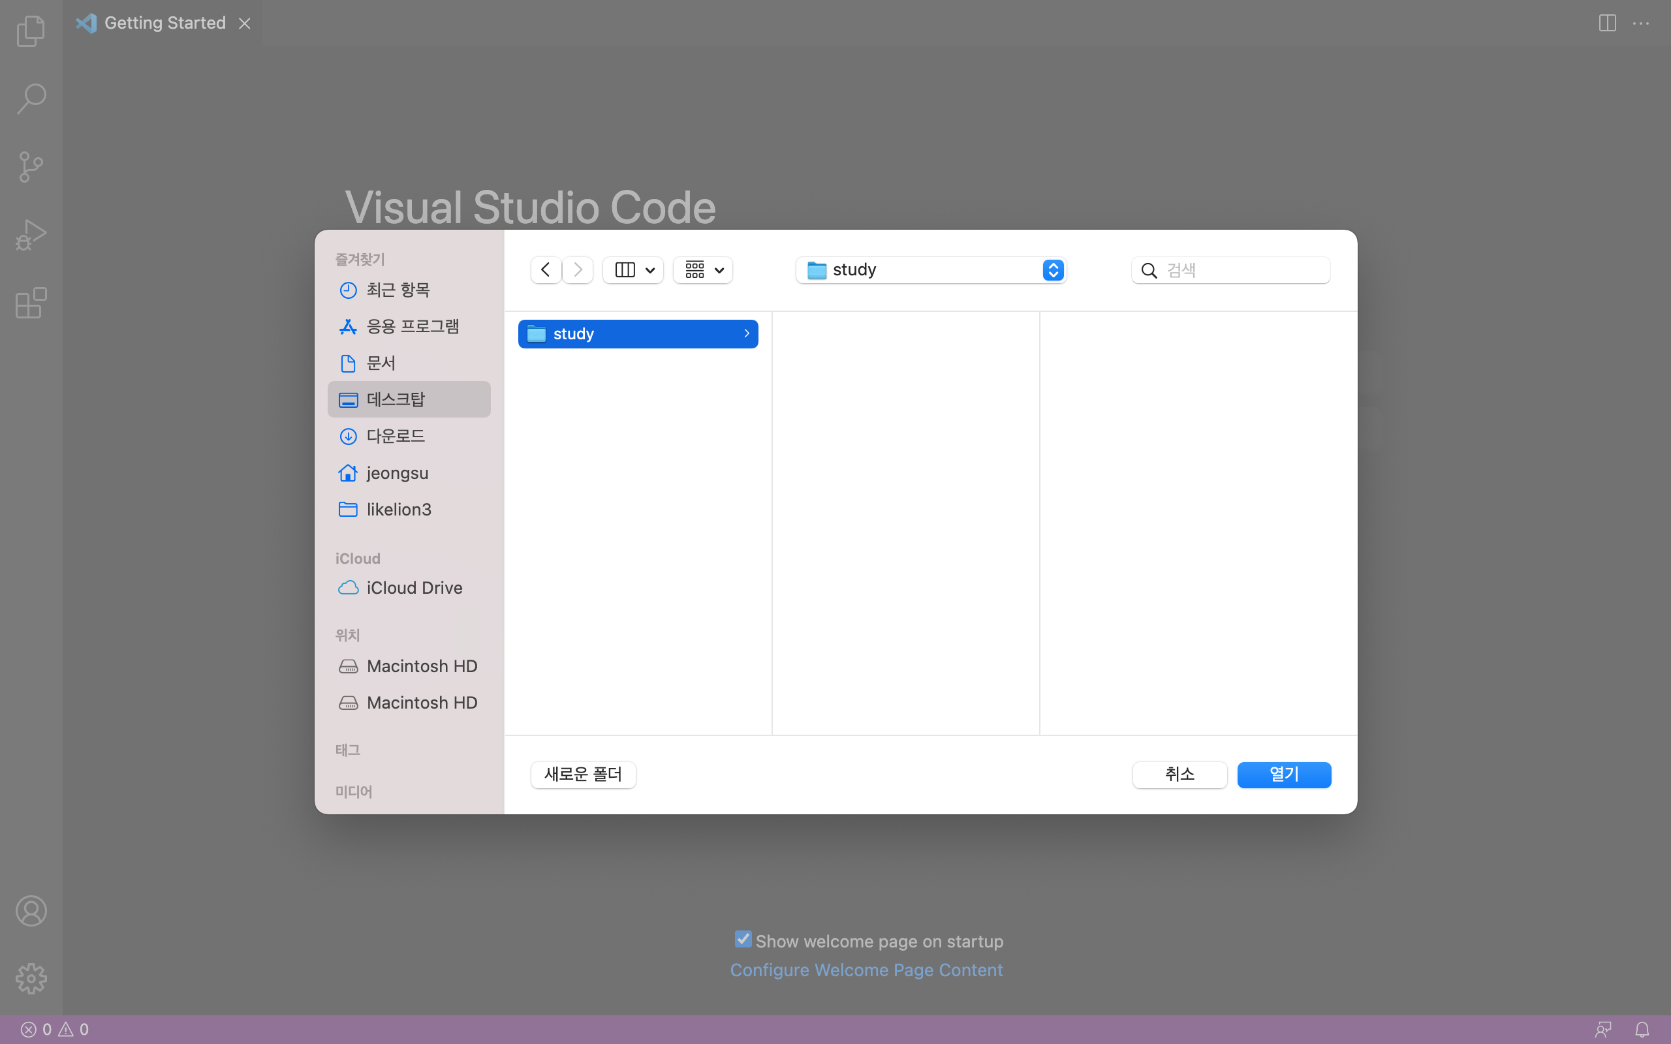Image resolution: width=1671 pixels, height=1044 pixels.
Task: Open the study folder path popup
Action: (931, 270)
